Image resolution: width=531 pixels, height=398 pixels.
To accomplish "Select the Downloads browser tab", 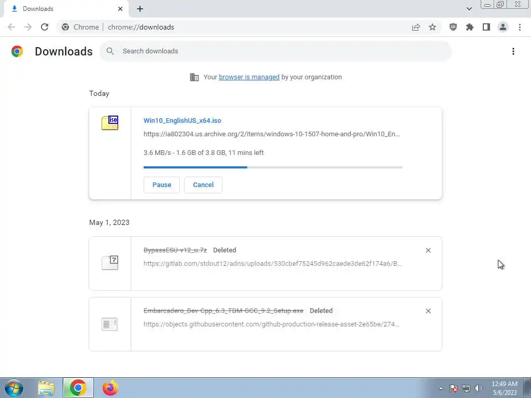I will [66, 9].
